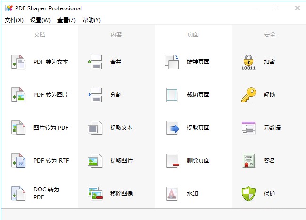Open the 文件(X) menu
Viewport: 306px width, 220px height.
click(14, 20)
